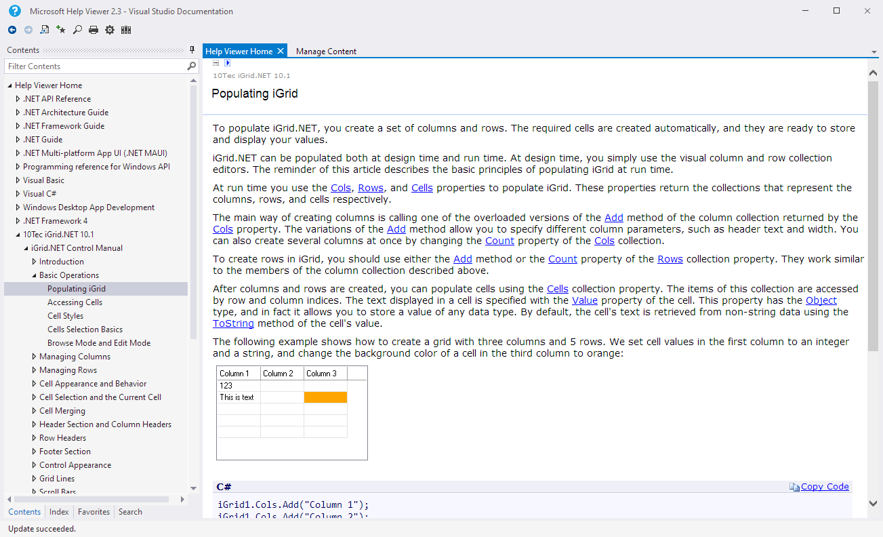The image size is (883, 537).
Task: Click the Help Viewer question mark logo
Action: point(14,10)
